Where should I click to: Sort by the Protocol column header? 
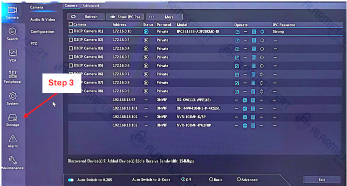164,25
